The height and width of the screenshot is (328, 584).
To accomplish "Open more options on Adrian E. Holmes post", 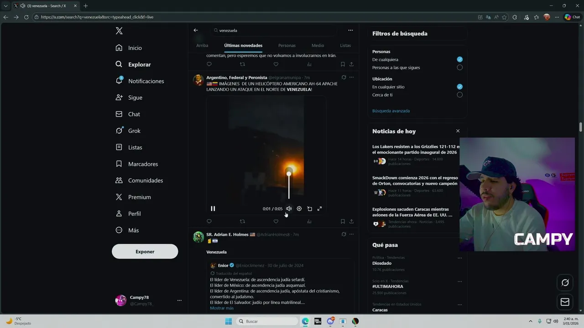I will tap(351, 234).
